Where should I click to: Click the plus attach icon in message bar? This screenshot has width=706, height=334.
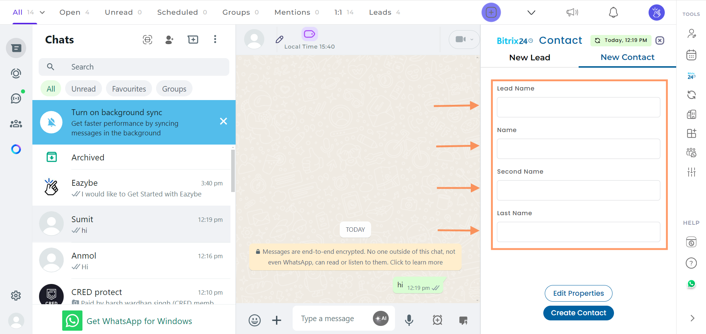[x=276, y=320]
